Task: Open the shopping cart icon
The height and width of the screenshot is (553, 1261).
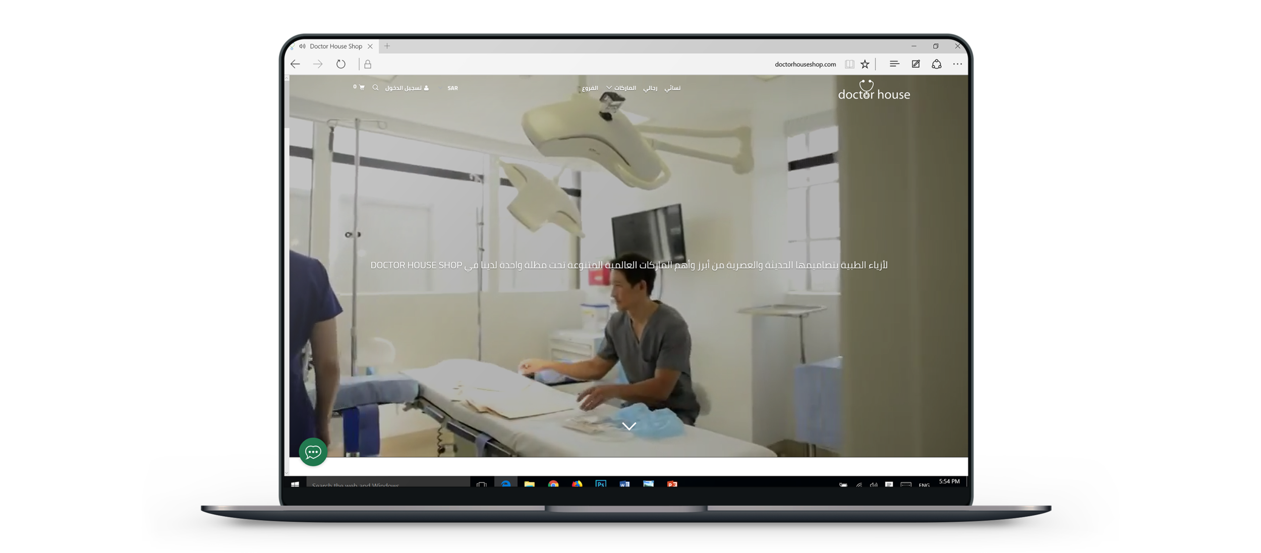Action: pyautogui.click(x=361, y=88)
